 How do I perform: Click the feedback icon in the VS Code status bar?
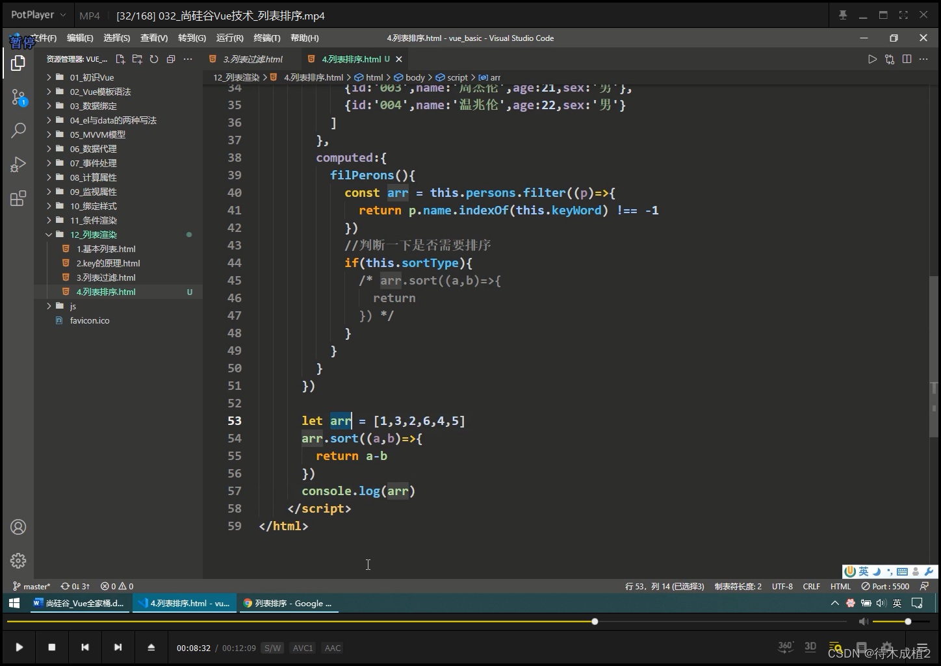point(924,586)
